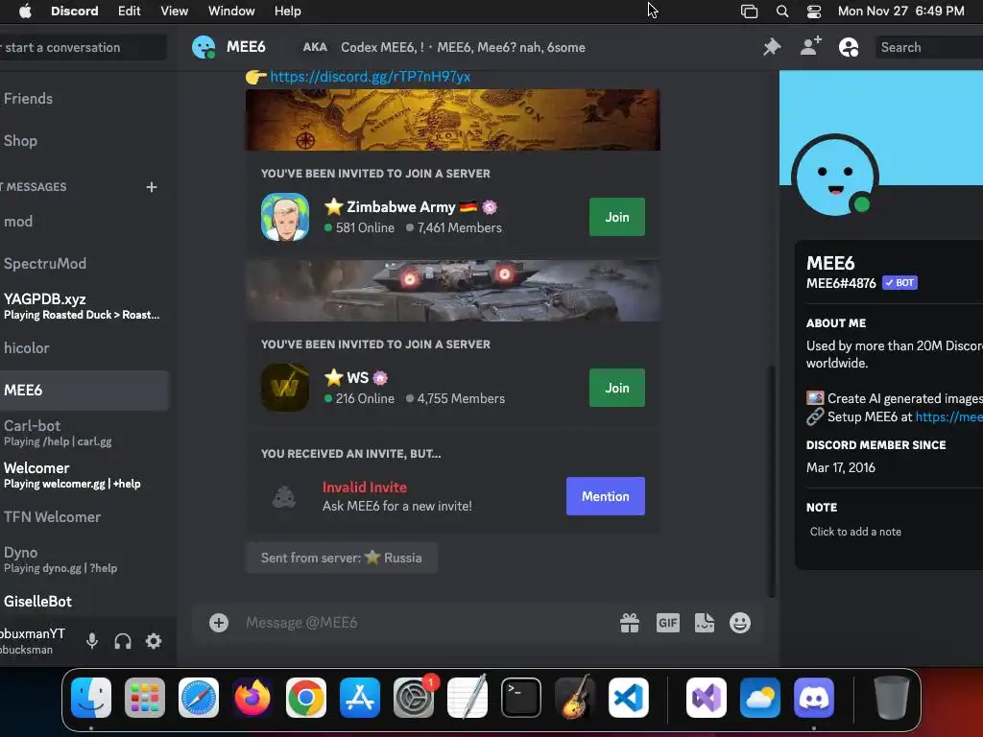Open the discord.gg invite link
Screen dimensions: 983x737
[370, 77]
